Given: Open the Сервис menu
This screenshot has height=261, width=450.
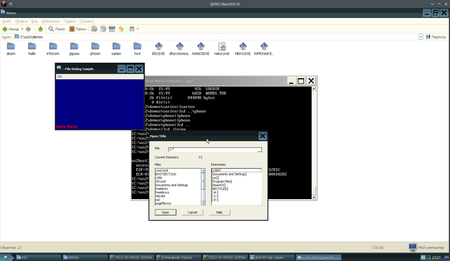Looking at the screenshot, I should pos(69,21).
